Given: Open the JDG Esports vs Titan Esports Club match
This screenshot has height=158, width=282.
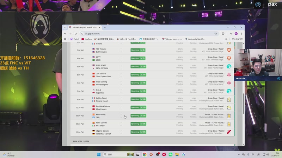Looking at the screenshot, I should coord(152,75).
